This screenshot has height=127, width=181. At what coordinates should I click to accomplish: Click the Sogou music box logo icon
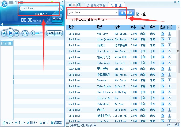coord(4,4)
